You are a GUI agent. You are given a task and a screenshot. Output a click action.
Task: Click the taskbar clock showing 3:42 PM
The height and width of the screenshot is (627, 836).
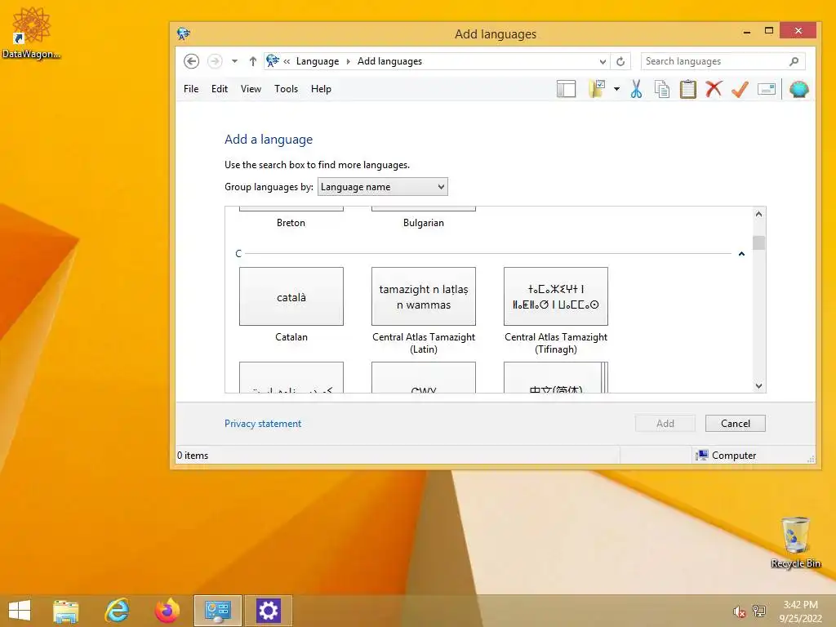(800, 611)
